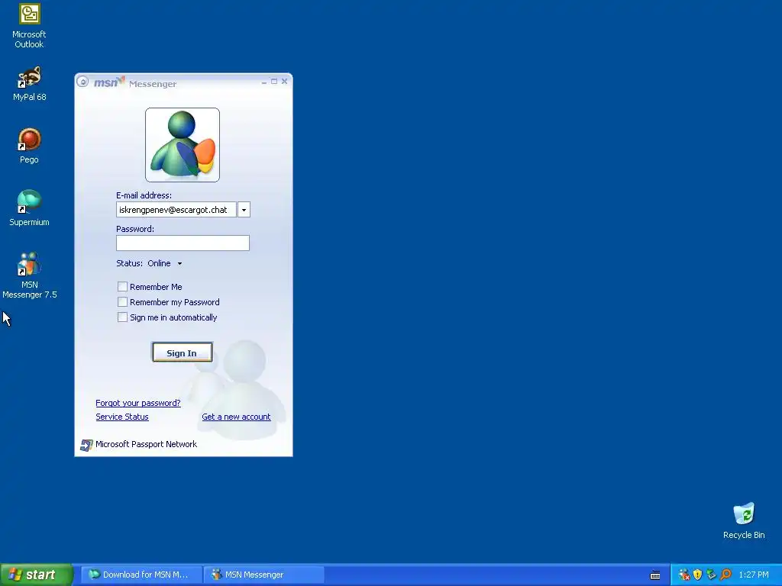Click the Safely Remove Hardware tray icon
This screenshot has width=782, height=586.
[711, 575]
